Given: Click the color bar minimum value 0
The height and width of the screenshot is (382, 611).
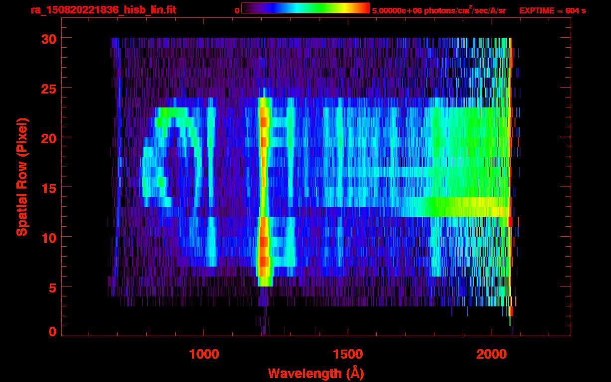Looking at the screenshot, I should point(237,10).
